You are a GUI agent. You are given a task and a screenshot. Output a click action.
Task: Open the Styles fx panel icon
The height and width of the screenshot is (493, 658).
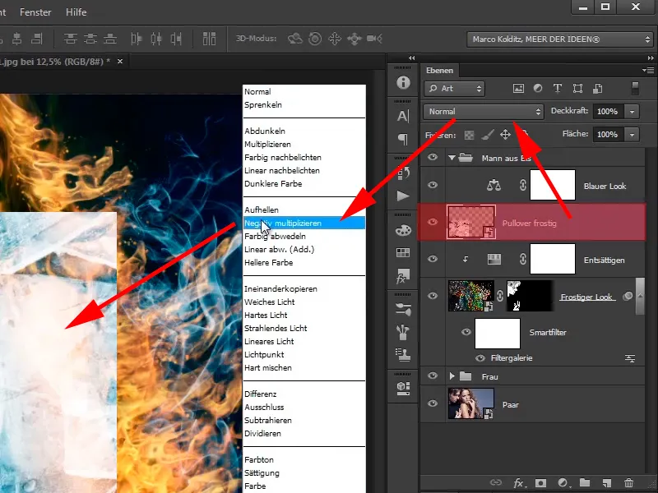click(403, 276)
